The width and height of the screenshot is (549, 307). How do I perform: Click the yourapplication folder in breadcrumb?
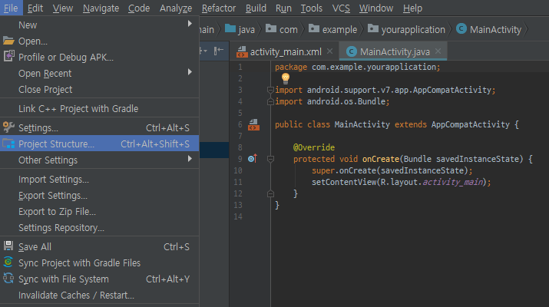click(x=406, y=29)
